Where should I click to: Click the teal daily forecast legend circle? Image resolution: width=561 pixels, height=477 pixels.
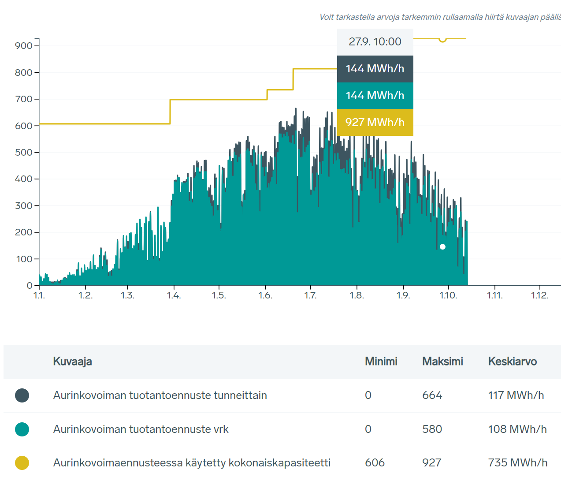[22, 429]
